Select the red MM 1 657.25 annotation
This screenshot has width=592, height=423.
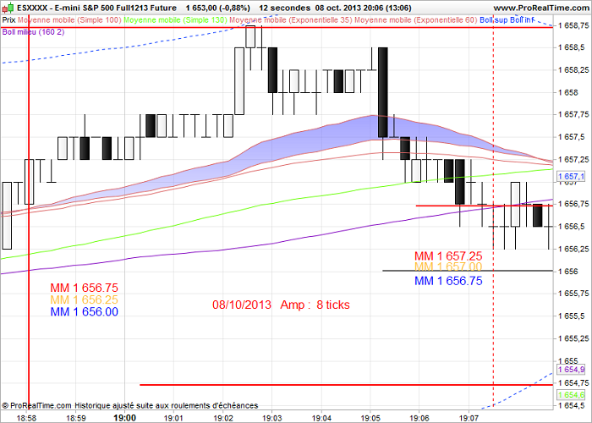click(448, 256)
